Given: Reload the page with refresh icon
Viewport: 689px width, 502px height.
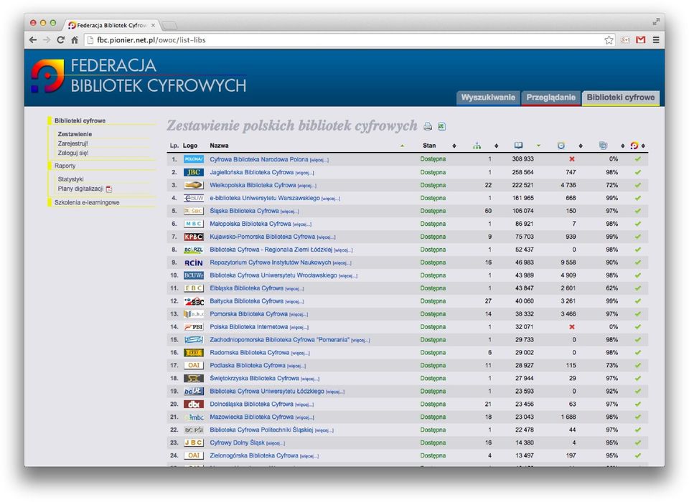Looking at the screenshot, I should click(60, 40).
